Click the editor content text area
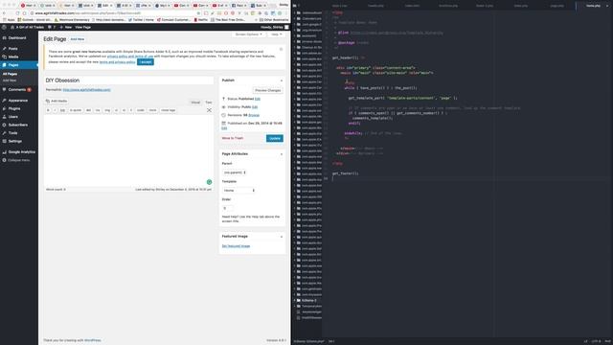 [128, 149]
